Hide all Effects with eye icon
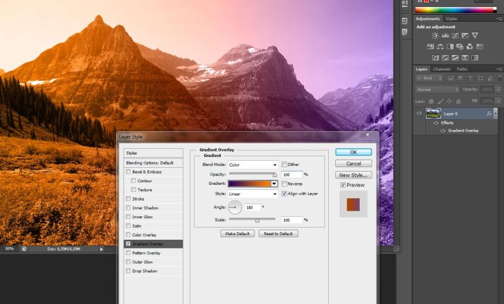 pos(436,123)
